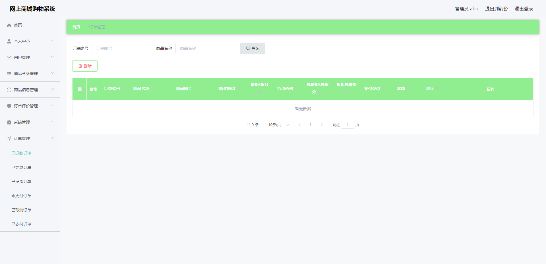The image size is (546, 264).
Task: Open the 10条/页 page size dropdown
Action: click(x=277, y=125)
